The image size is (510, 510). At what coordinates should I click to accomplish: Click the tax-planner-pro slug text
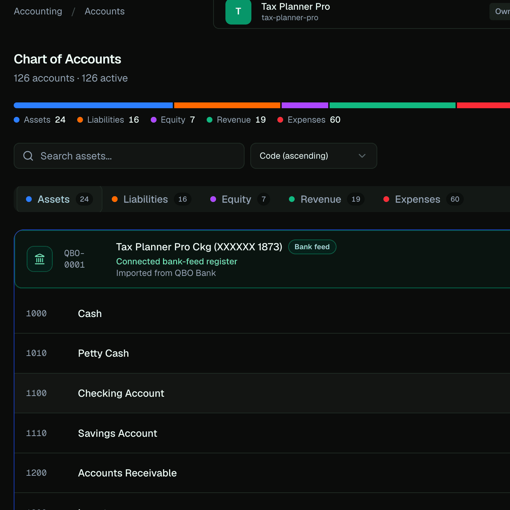290,18
